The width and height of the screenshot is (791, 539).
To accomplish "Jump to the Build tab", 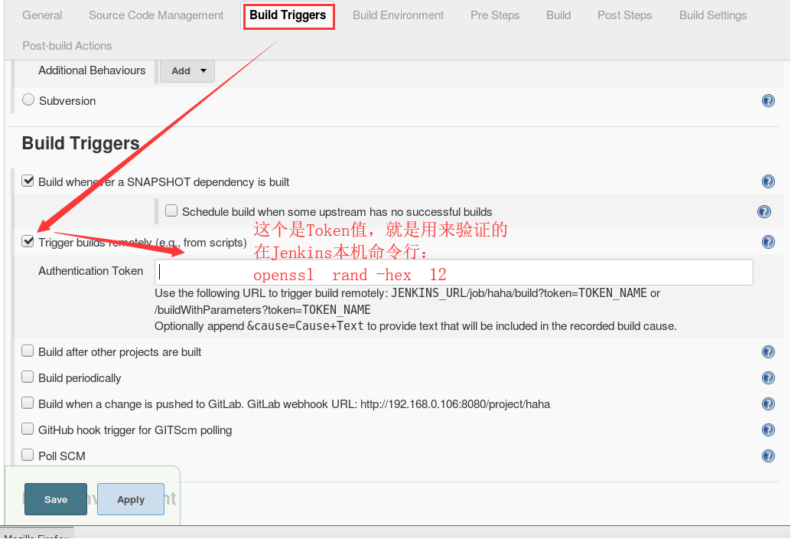I will (x=558, y=15).
